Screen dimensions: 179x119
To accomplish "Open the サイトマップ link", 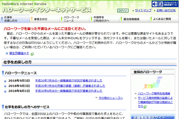I will pyautogui.click(x=143, y=10).
